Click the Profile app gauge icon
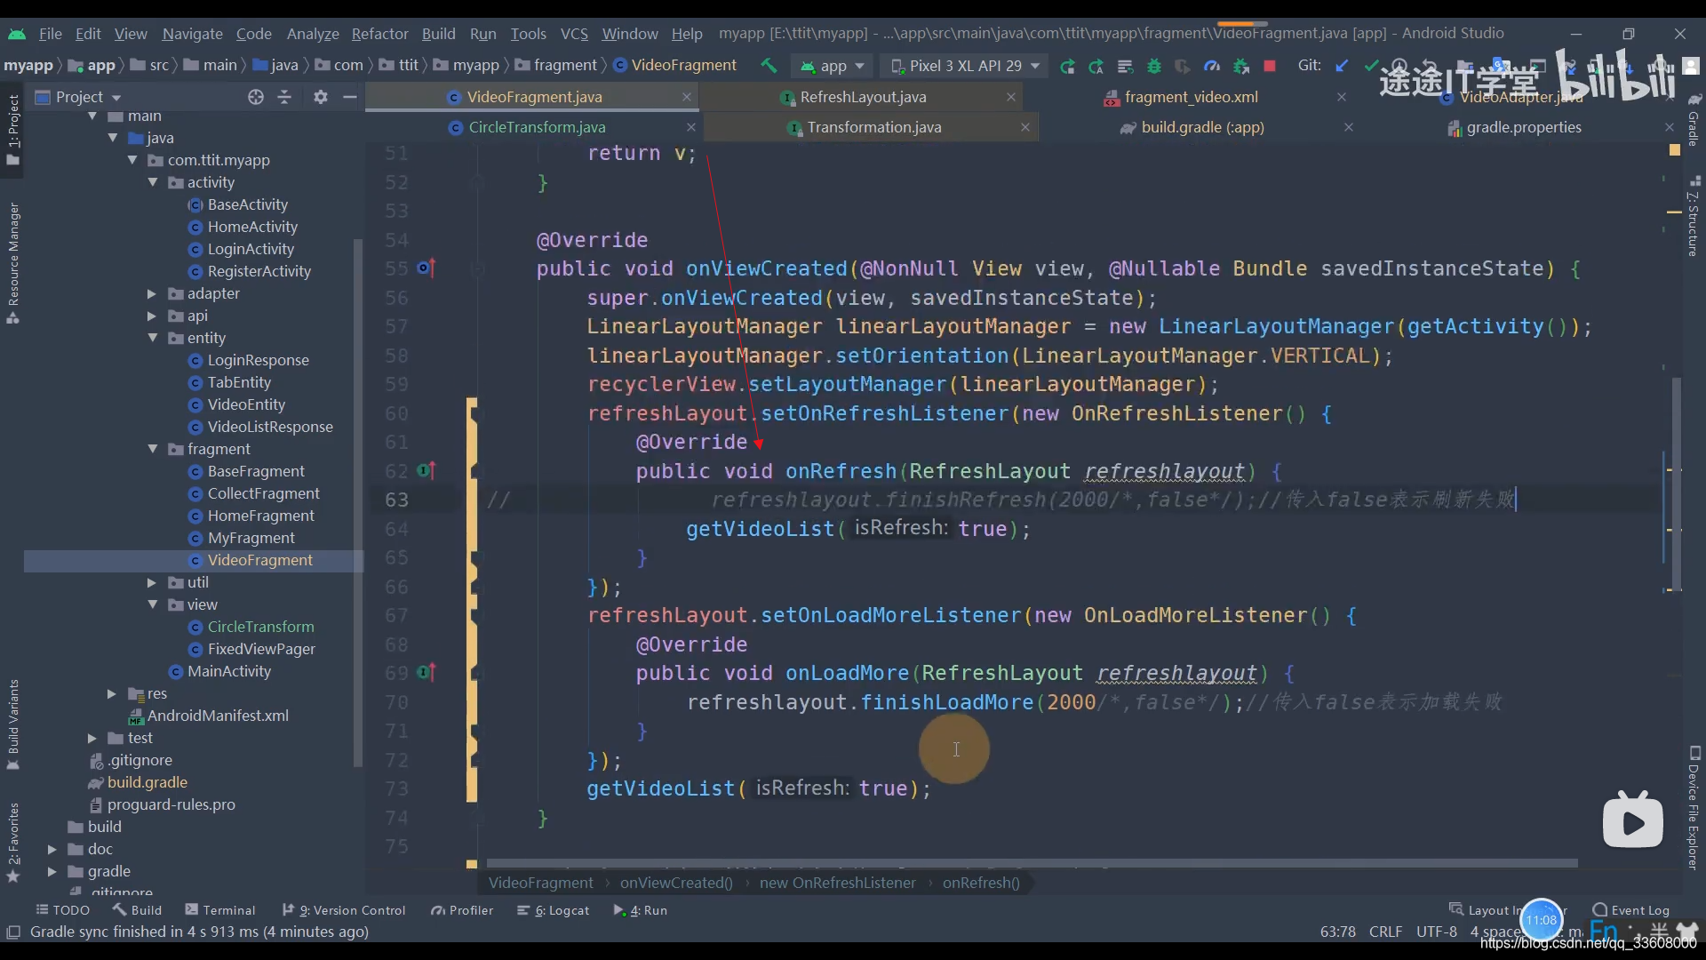The height and width of the screenshot is (960, 1706). pos(1212,66)
